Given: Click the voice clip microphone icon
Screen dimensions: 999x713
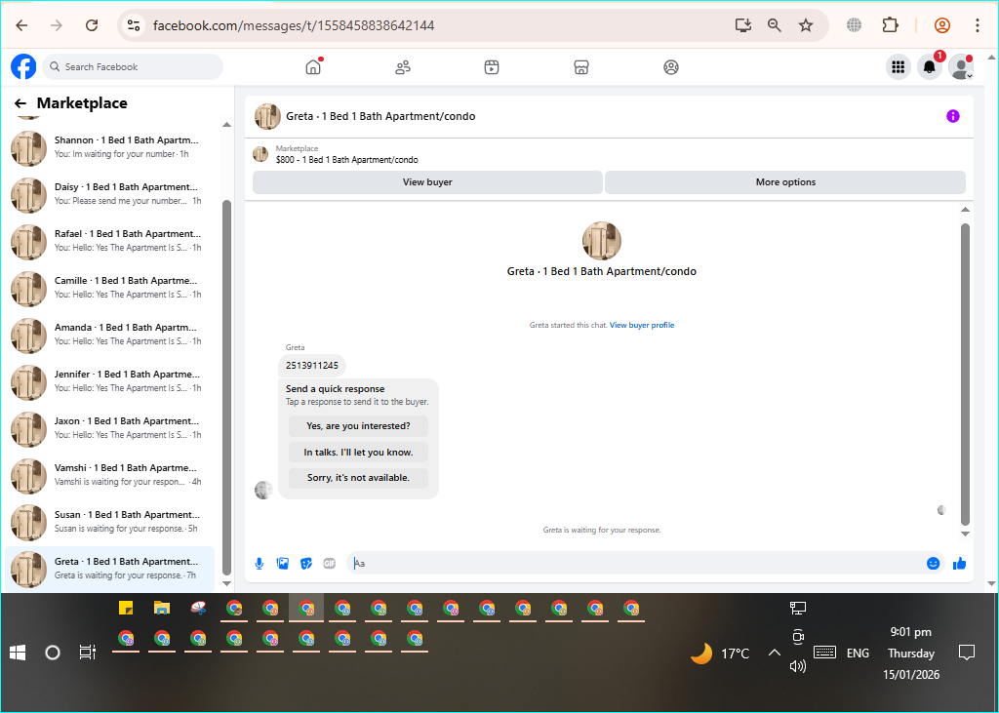Looking at the screenshot, I should [260, 563].
